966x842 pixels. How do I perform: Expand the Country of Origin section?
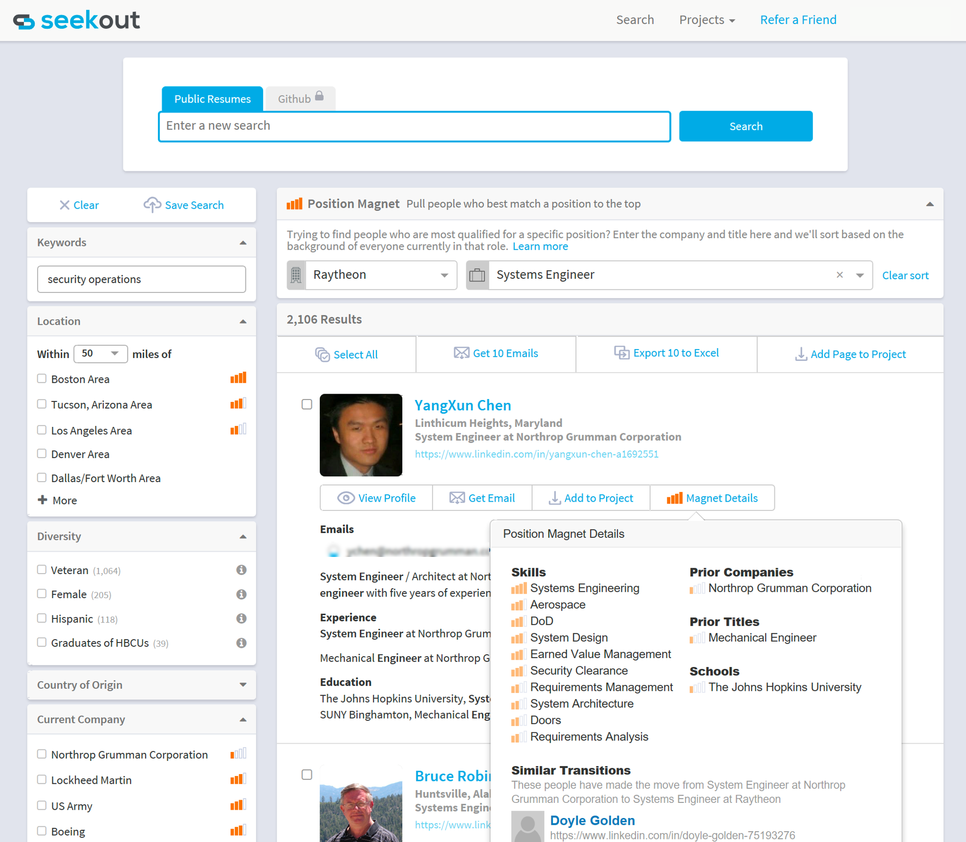click(x=243, y=685)
